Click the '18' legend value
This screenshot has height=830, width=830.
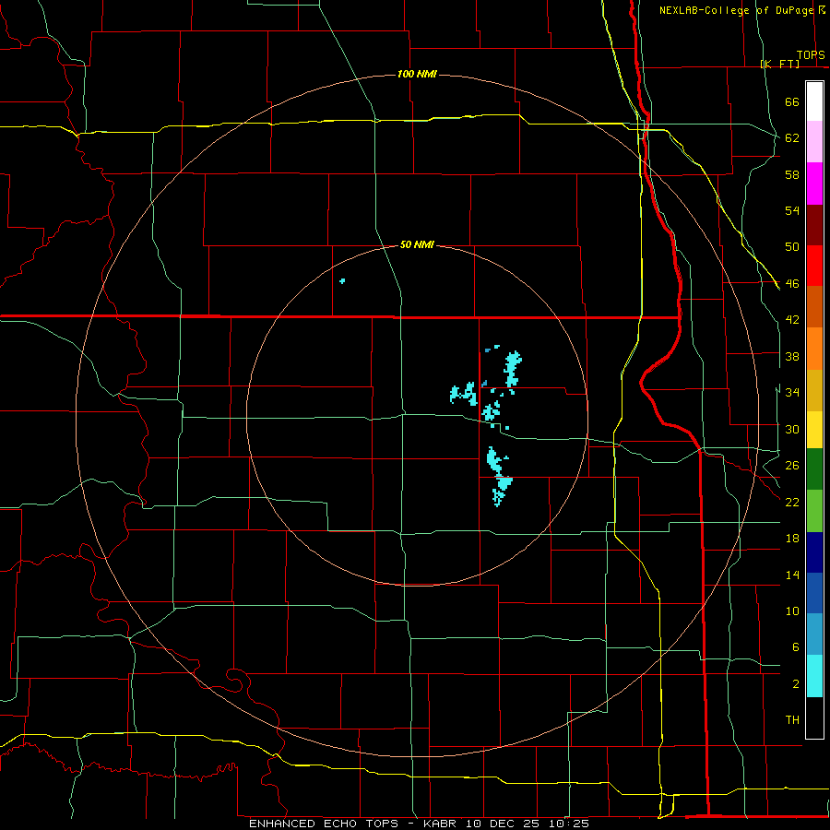pos(792,539)
